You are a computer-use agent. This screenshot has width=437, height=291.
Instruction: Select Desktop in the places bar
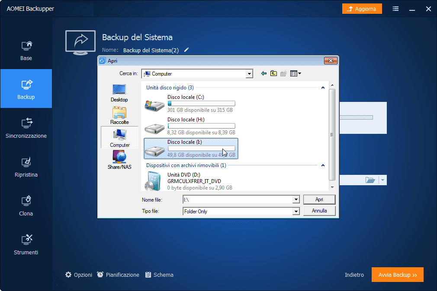coord(119,93)
